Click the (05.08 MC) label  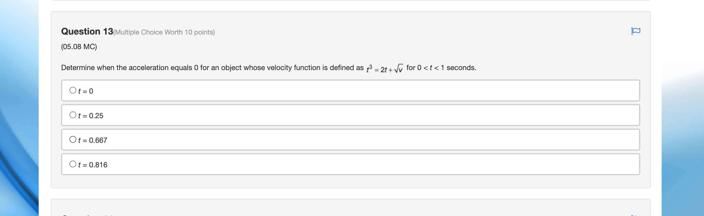pos(78,47)
